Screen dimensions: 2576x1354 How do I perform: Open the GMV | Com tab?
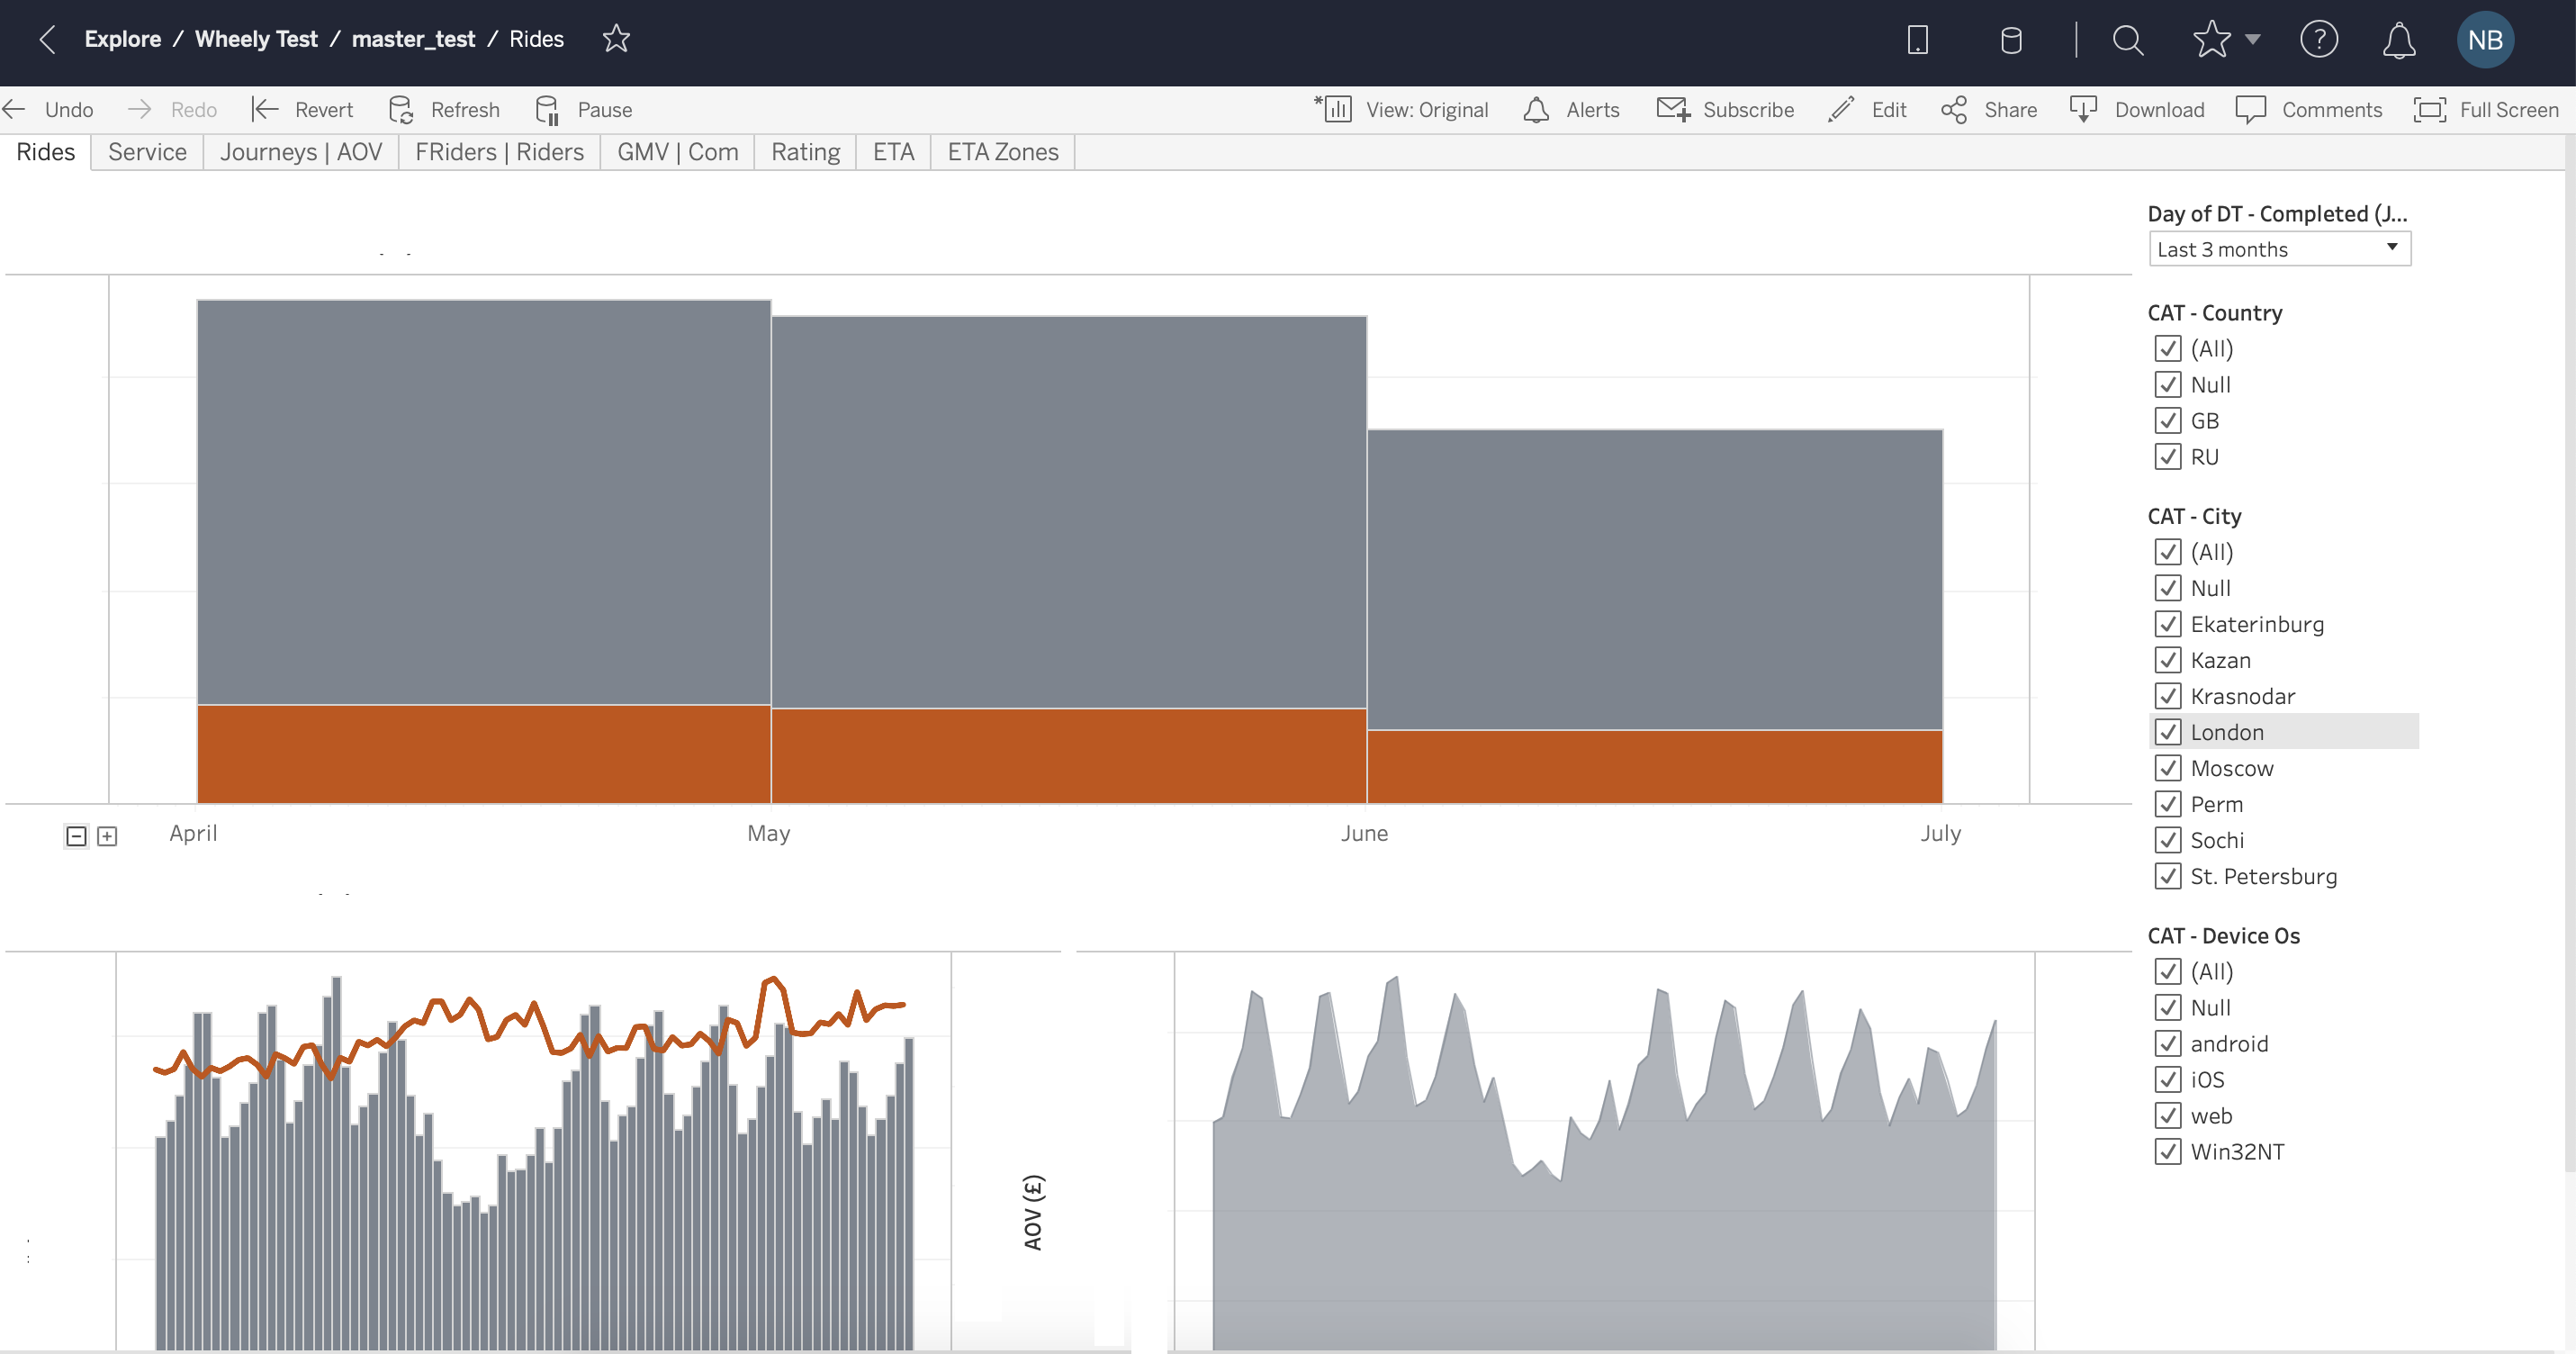tap(677, 152)
